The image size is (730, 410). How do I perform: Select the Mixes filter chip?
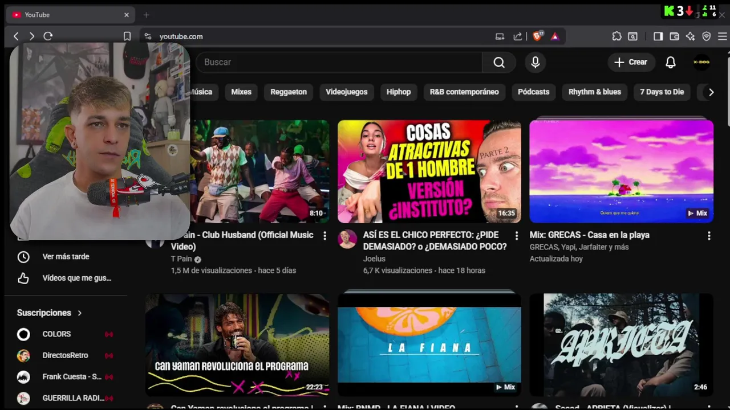coord(241,92)
